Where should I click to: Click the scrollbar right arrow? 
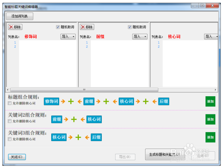point(215,90)
